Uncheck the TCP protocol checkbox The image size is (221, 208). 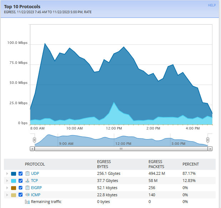coord(21,181)
